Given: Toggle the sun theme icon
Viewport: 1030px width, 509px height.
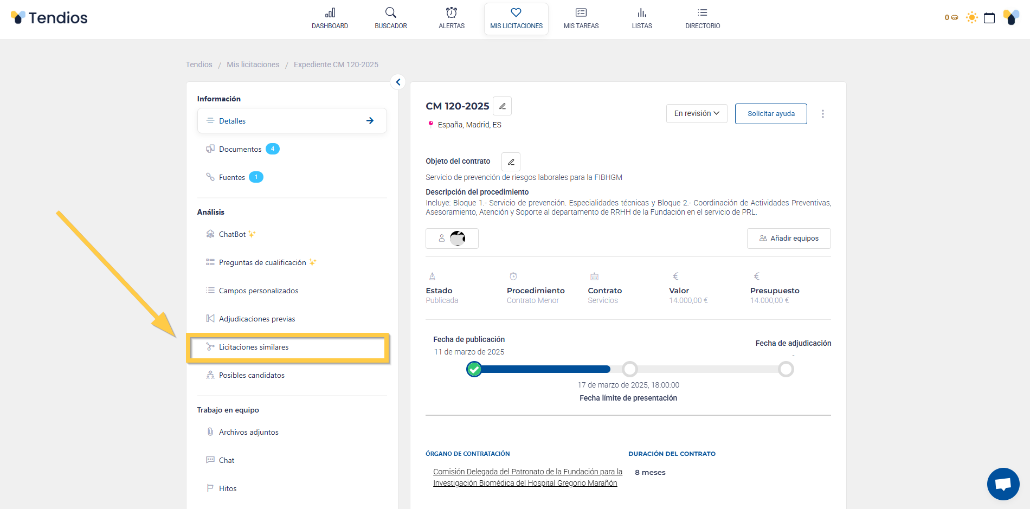Looking at the screenshot, I should (972, 18).
